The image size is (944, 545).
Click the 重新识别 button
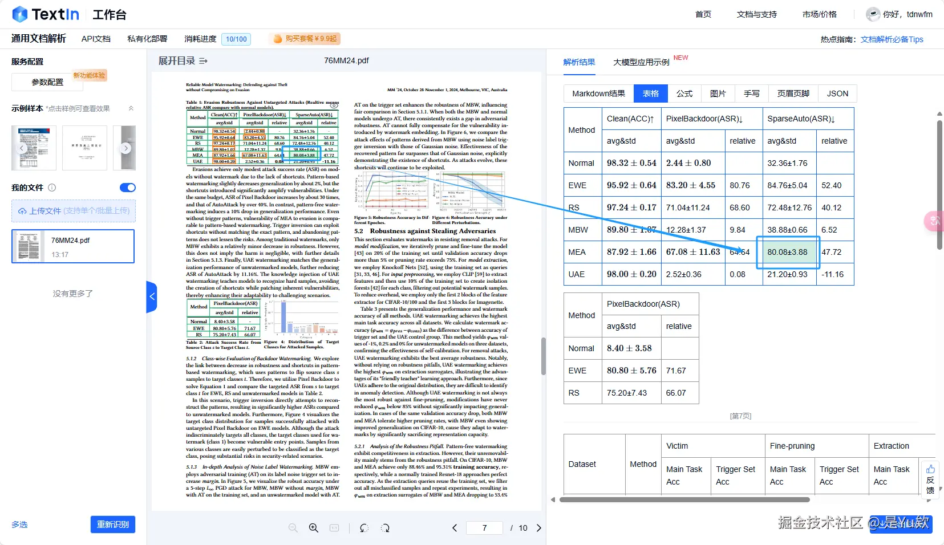(112, 524)
